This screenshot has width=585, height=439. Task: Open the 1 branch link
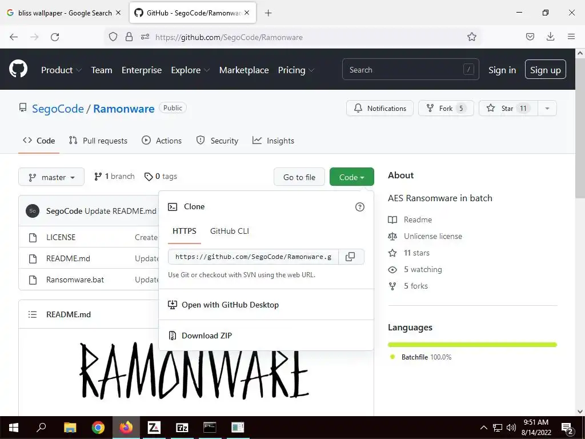point(114,177)
